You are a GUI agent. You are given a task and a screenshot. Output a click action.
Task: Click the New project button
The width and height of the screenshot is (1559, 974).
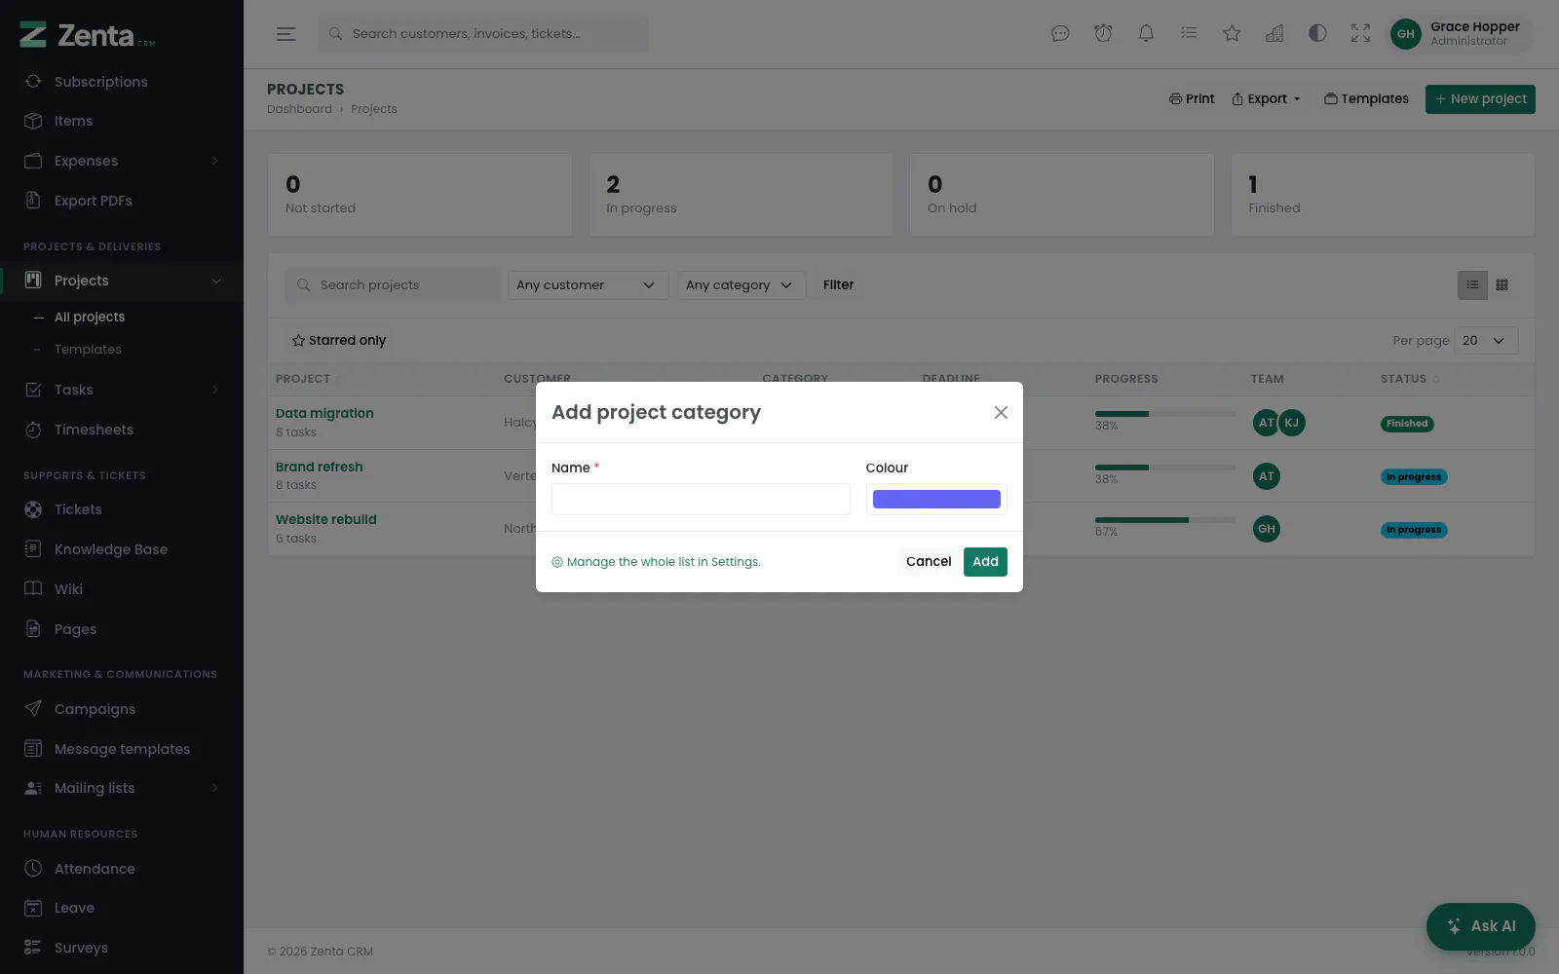(1480, 99)
